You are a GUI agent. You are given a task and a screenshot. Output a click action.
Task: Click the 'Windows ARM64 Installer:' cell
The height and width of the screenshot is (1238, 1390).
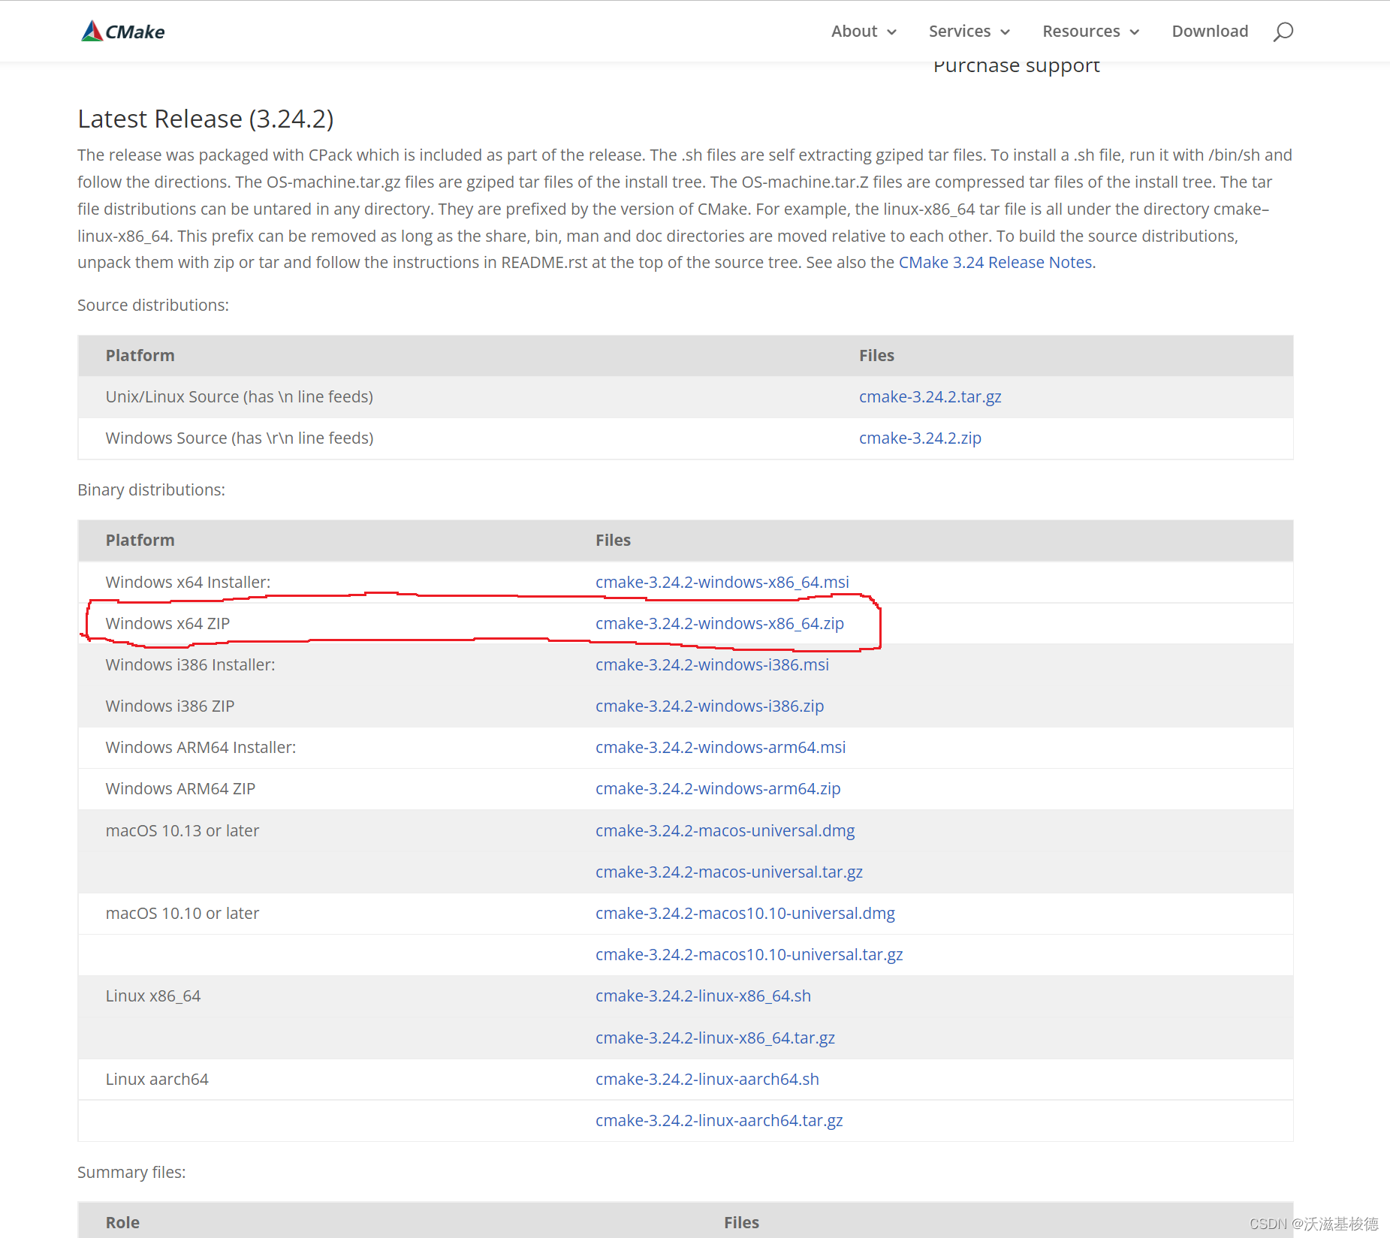click(x=201, y=748)
